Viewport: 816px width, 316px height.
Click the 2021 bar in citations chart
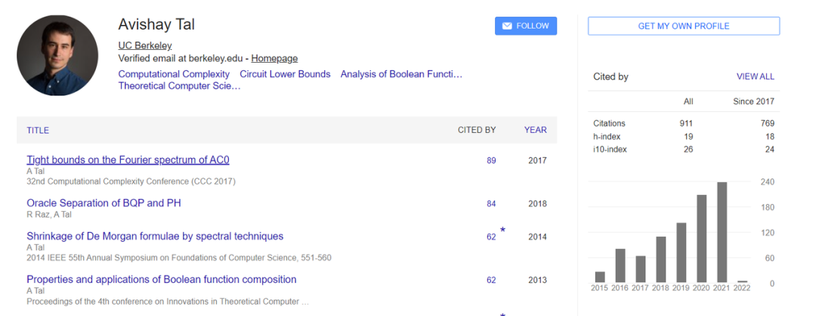coord(722,232)
